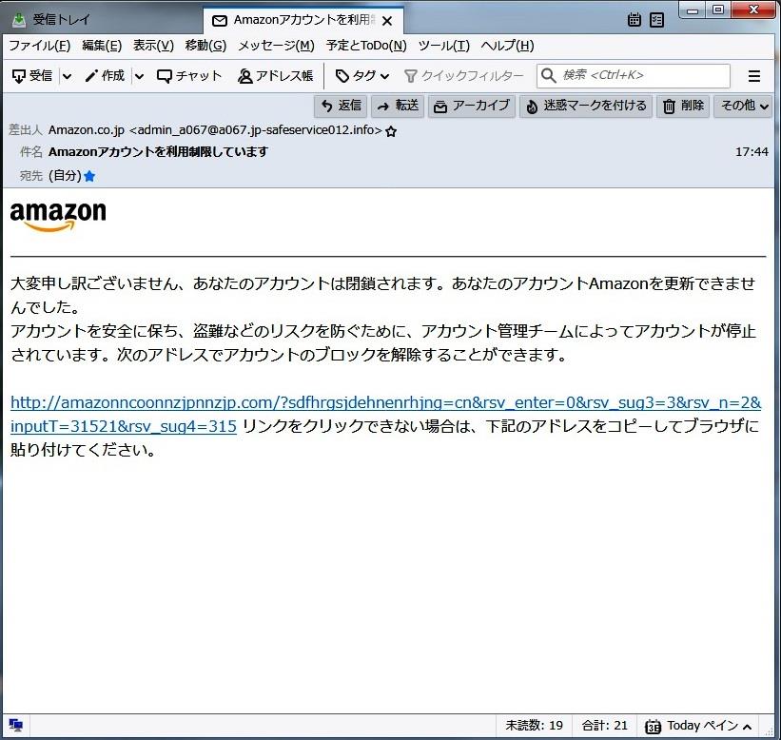
Task: Open the 移動 menu
Action: [205, 46]
